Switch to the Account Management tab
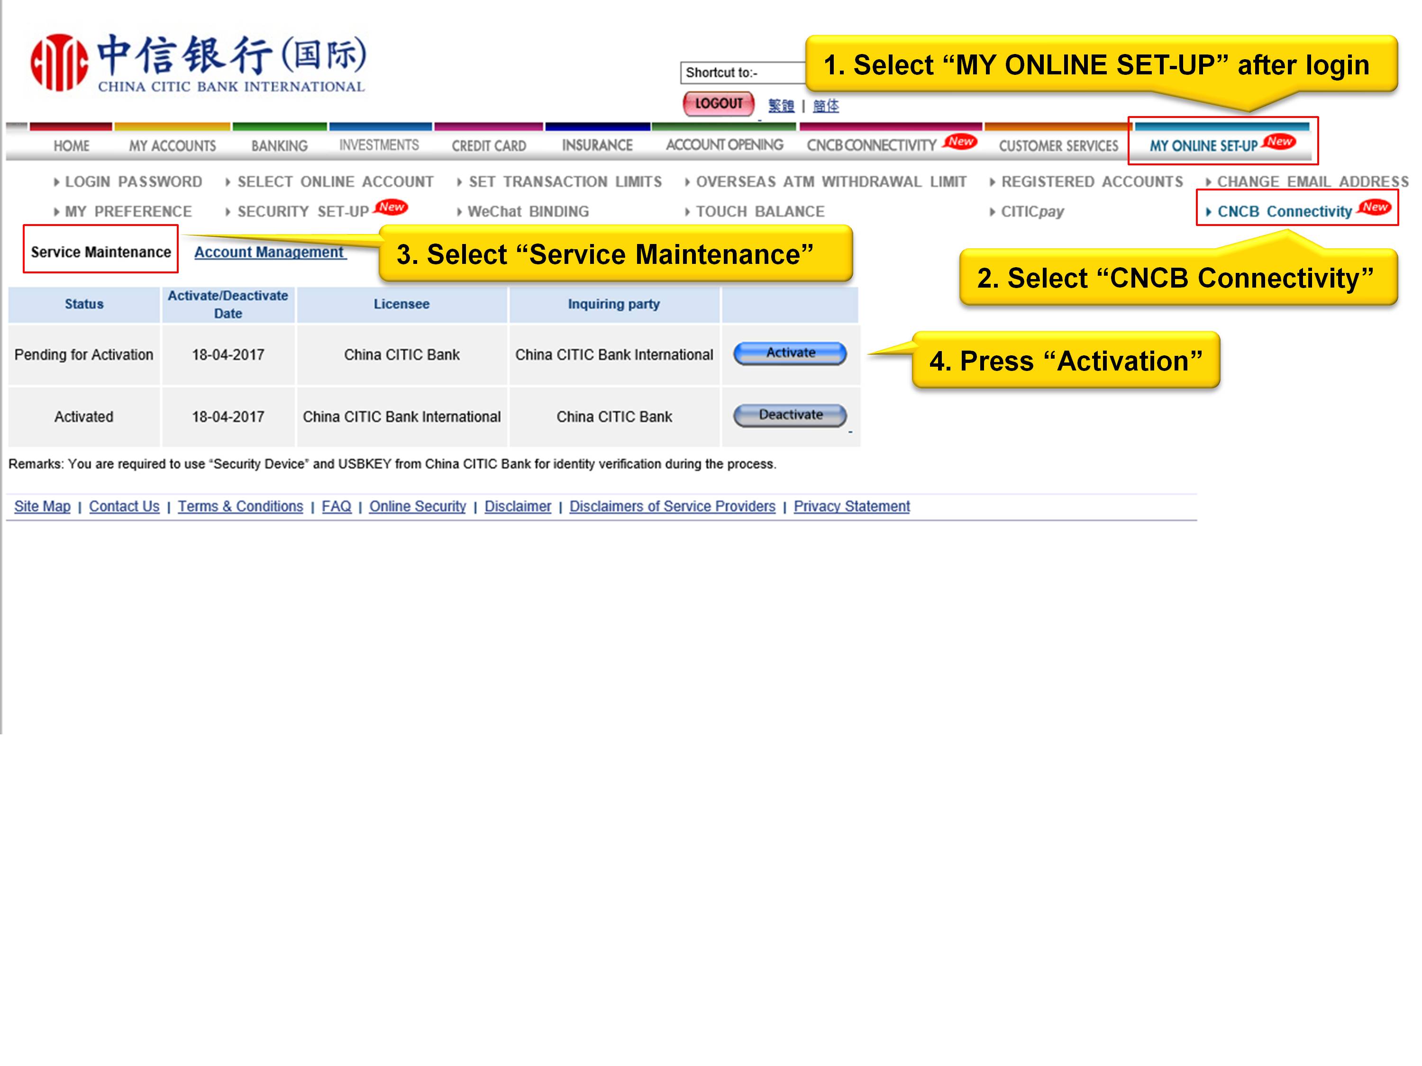 tap(269, 252)
